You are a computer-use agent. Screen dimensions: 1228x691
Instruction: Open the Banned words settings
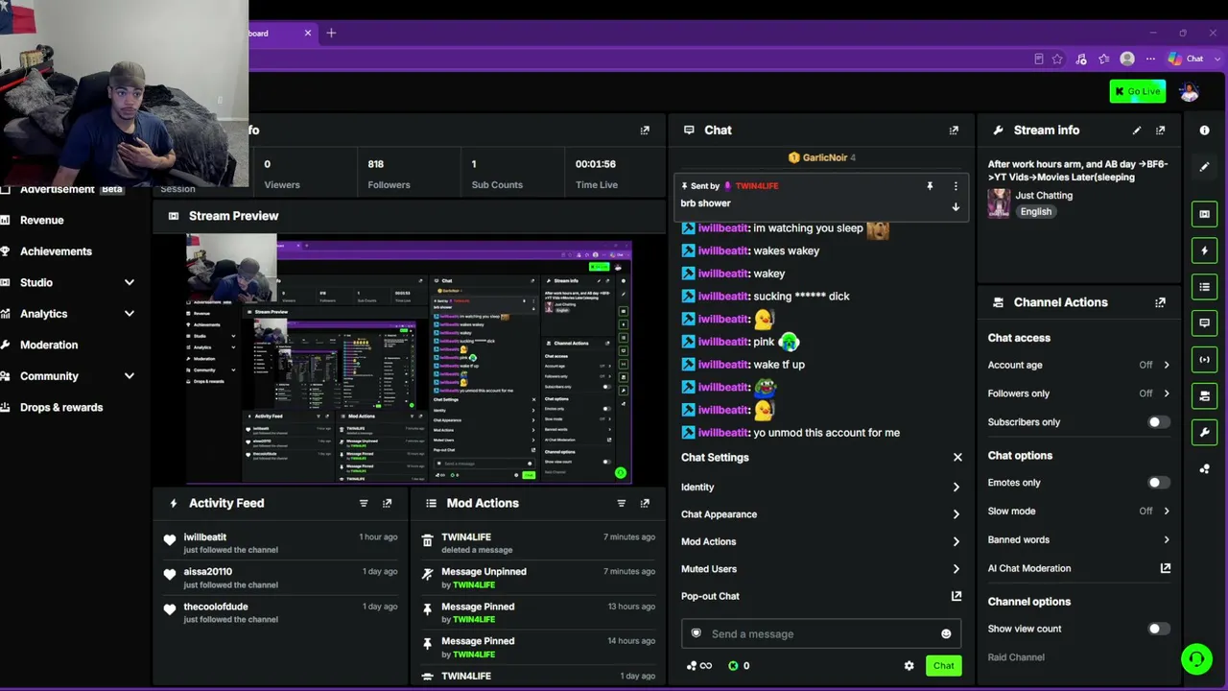[x=1078, y=540]
